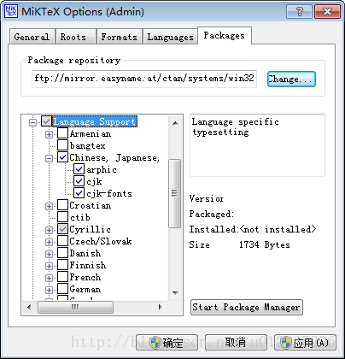Expand the Danish node

pyautogui.click(x=49, y=254)
